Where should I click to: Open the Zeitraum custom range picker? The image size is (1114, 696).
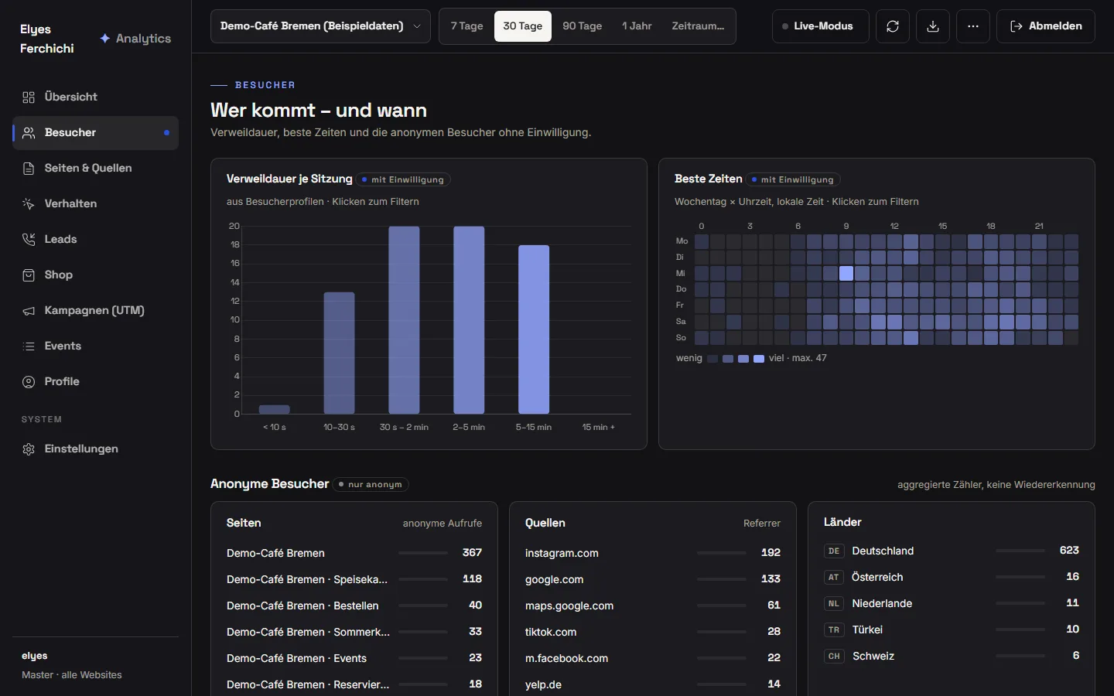point(698,26)
